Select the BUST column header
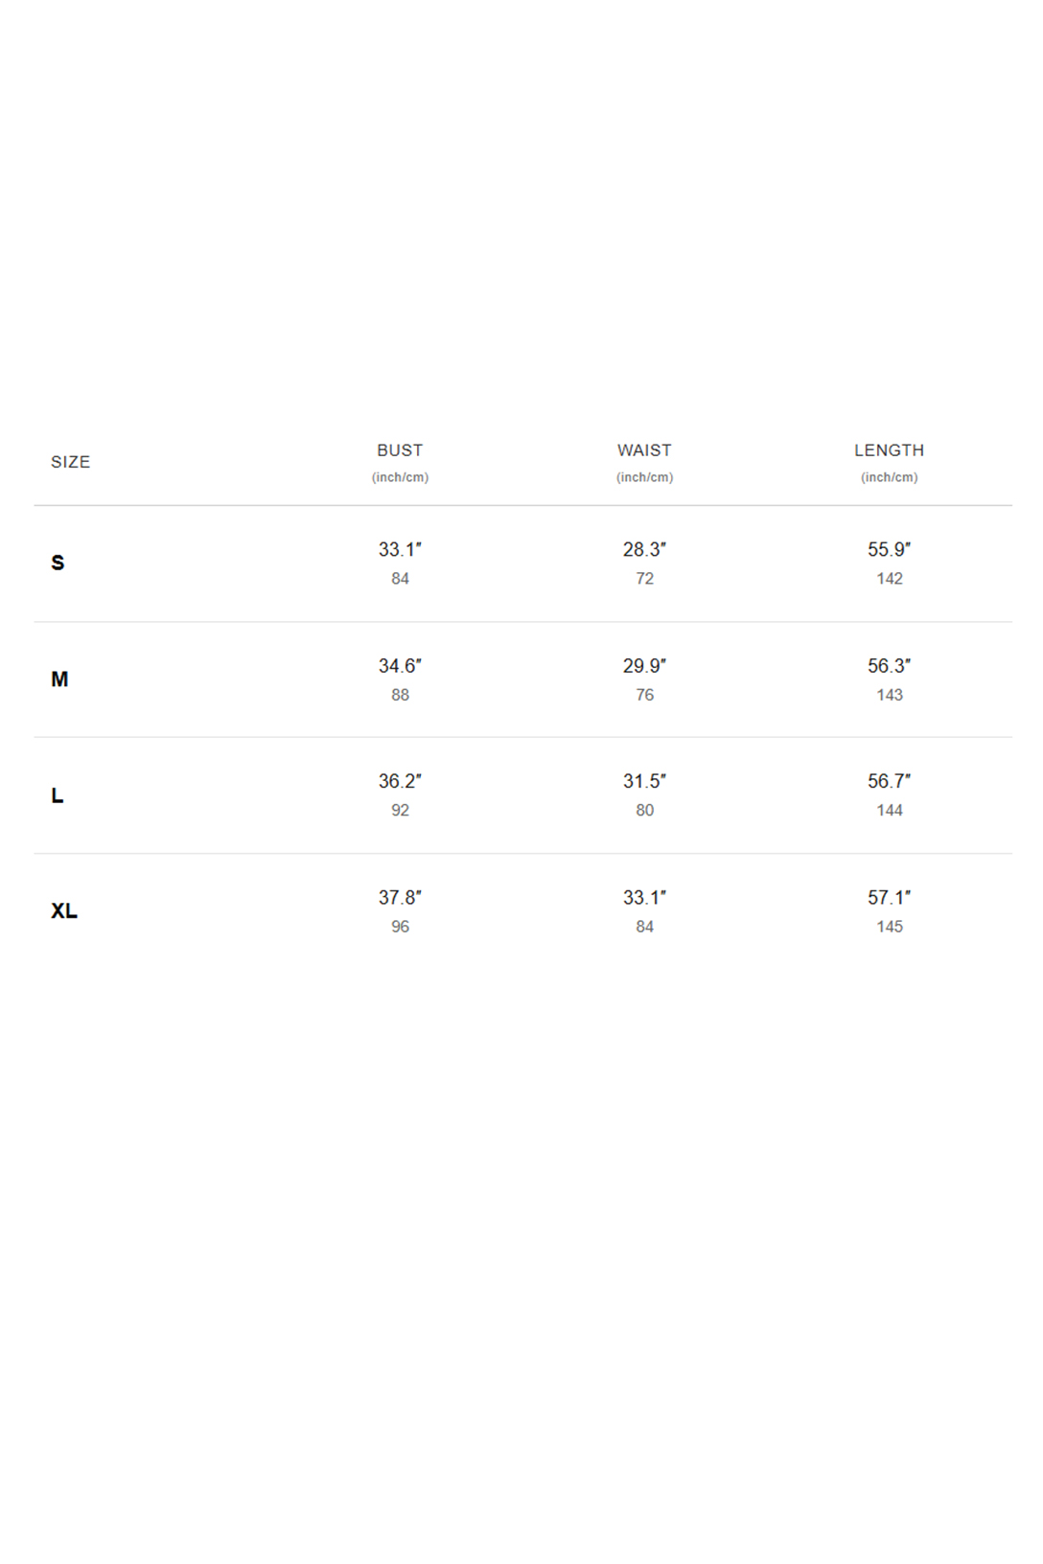 pos(400,450)
